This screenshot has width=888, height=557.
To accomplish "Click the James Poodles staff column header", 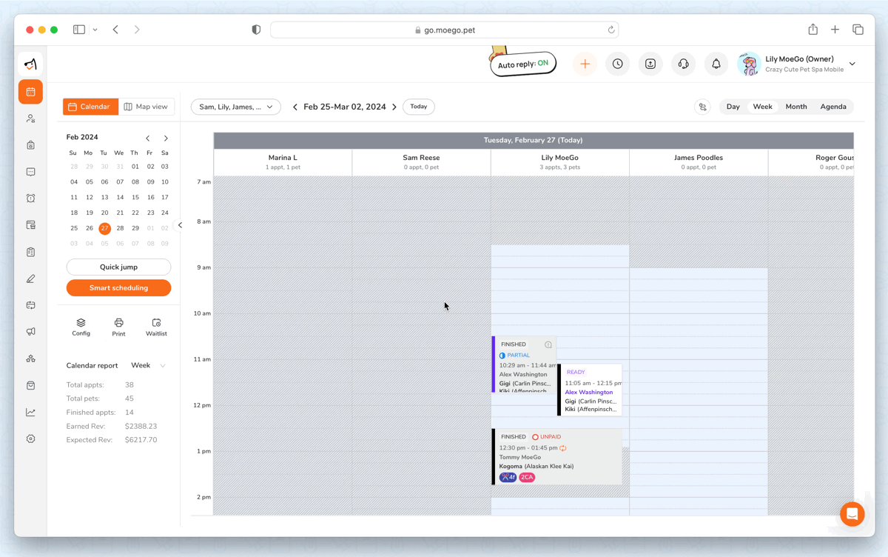I will (x=699, y=162).
